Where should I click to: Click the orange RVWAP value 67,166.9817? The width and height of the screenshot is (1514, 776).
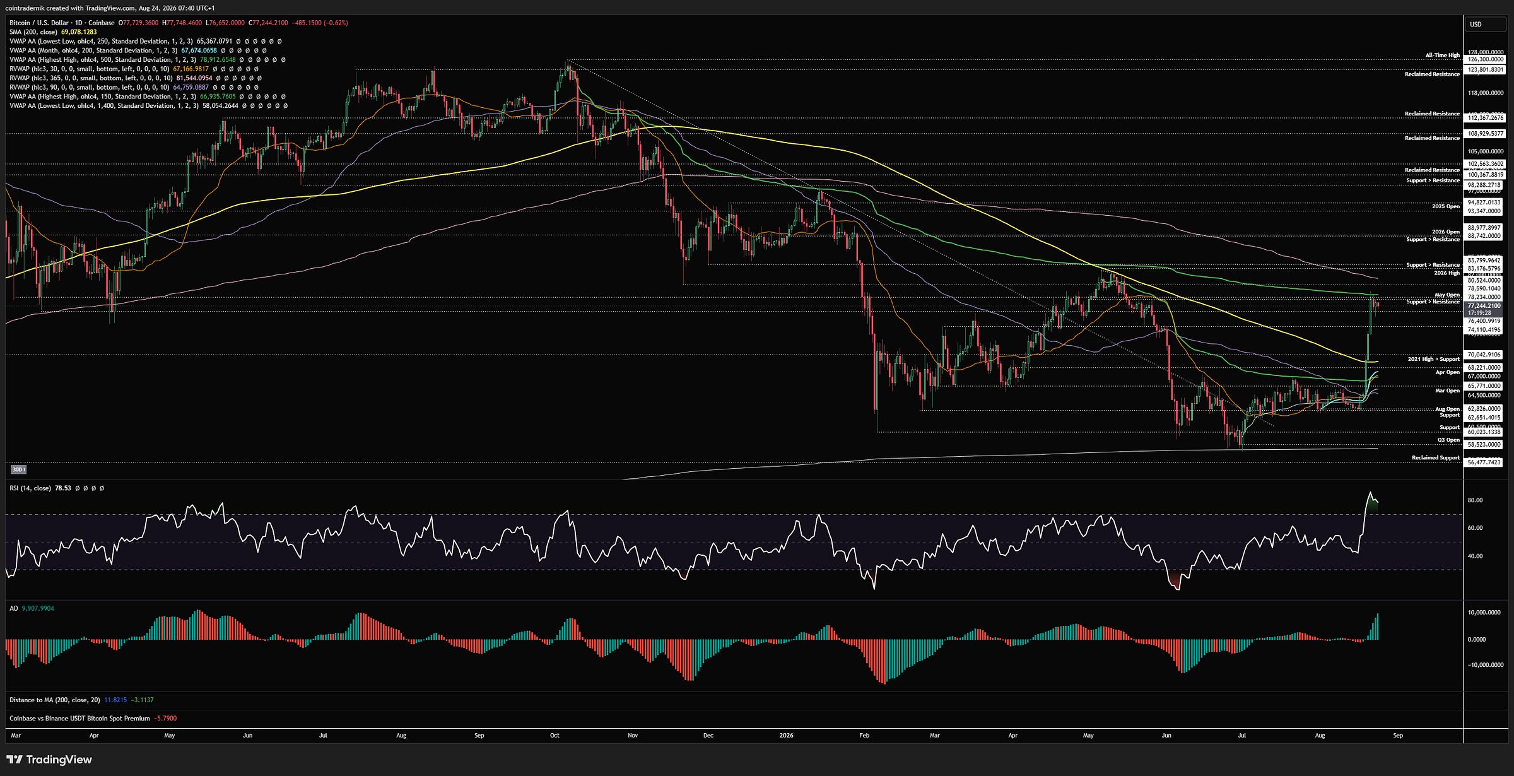[x=191, y=69]
